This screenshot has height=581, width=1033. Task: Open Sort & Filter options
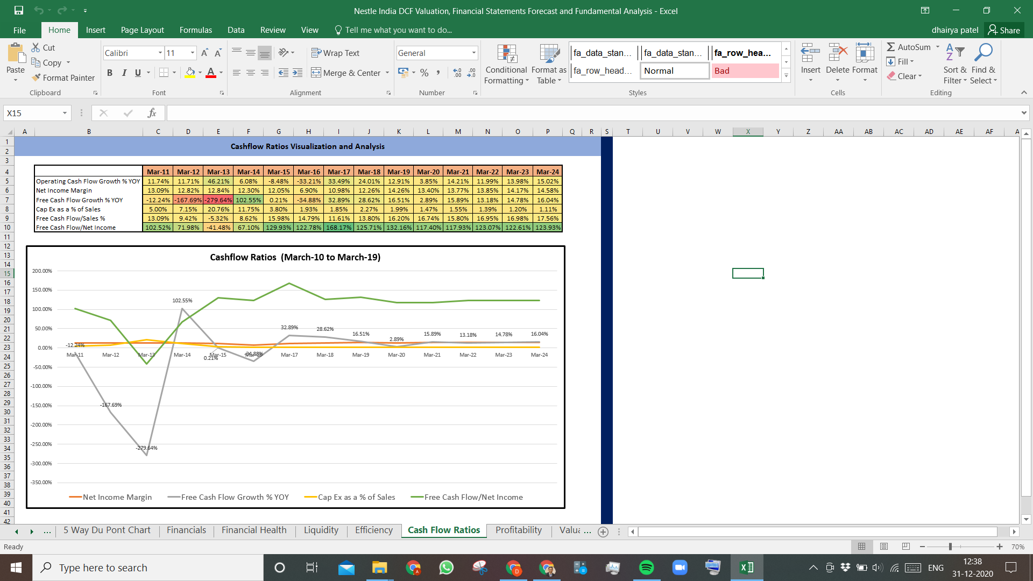pos(955,63)
